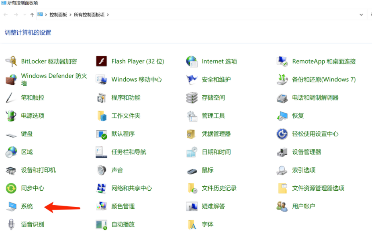Open 电话和调制解调器 phone icon

pyautogui.click(x=282, y=98)
